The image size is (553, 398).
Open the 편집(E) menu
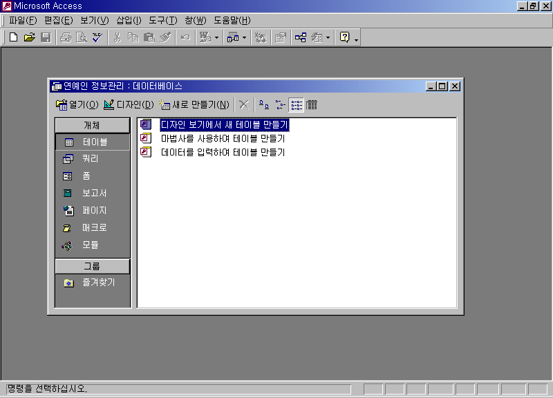pos(59,21)
